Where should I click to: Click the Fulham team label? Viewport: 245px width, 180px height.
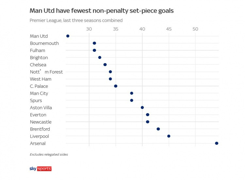(38, 50)
